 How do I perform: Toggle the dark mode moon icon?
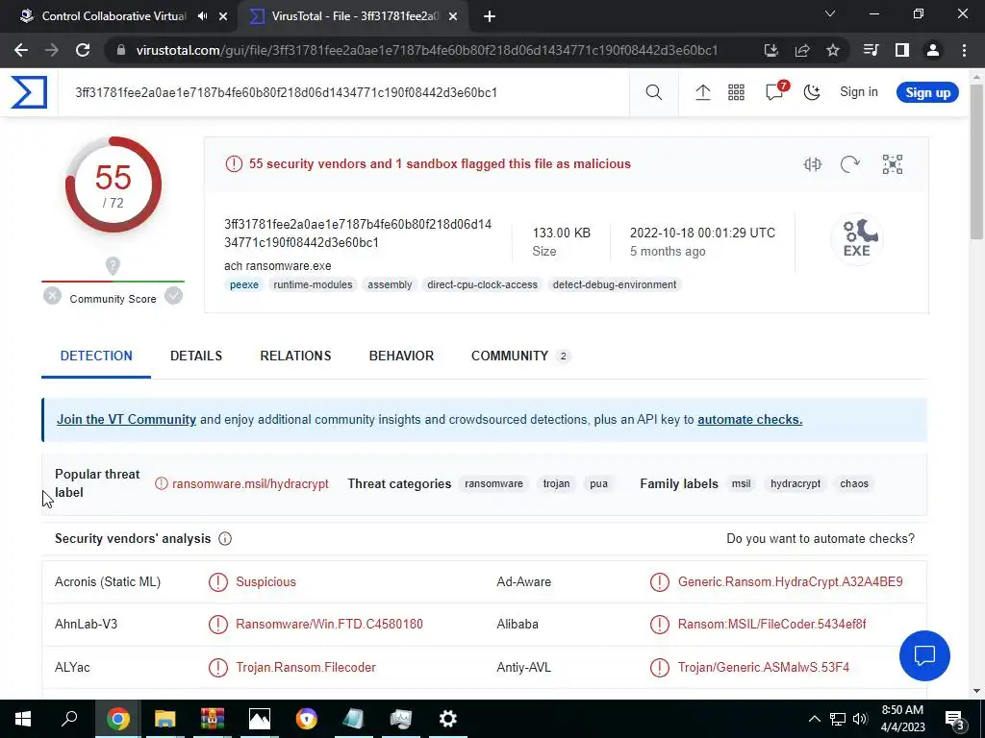click(x=812, y=93)
